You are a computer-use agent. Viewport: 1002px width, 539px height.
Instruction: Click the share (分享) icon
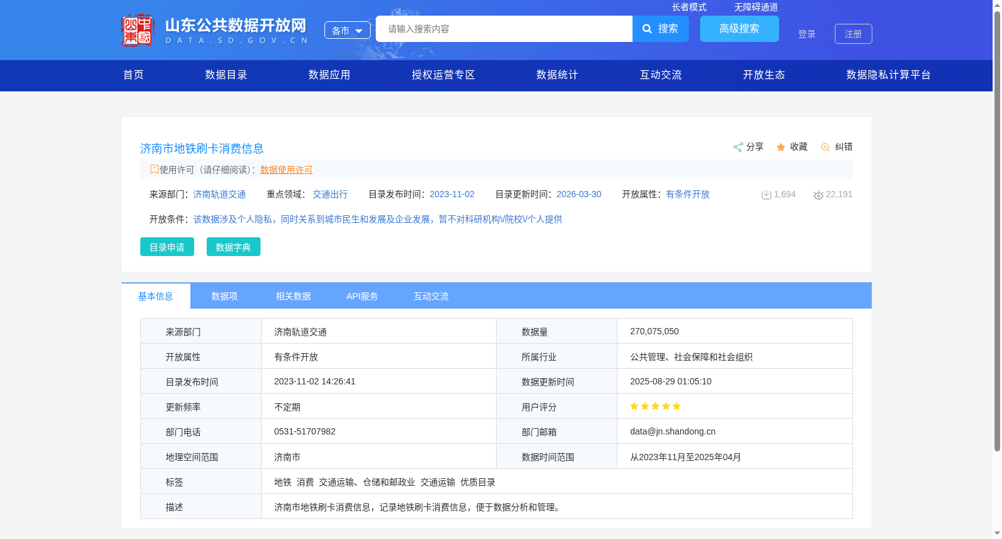pyautogui.click(x=738, y=147)
